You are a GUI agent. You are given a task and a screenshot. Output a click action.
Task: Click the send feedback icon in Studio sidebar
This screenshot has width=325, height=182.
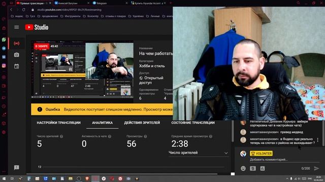coord(17,167)
